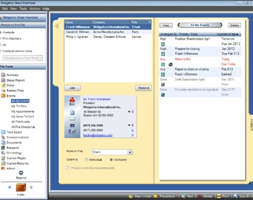Viewport: 253px width, 200px height.
Task: Click the New event button
Action: coord(166,25)
